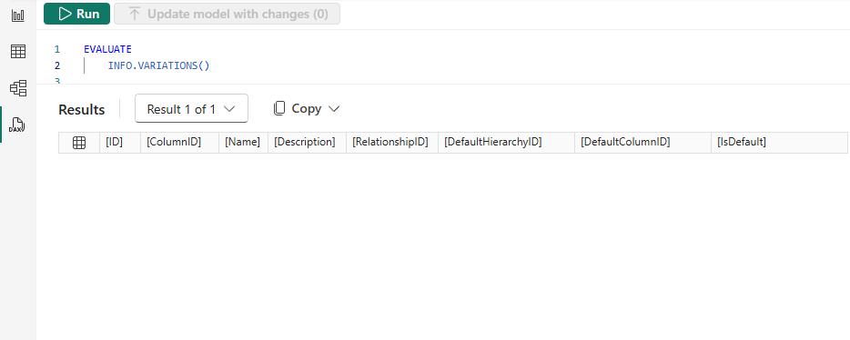The image size is (850, 340).
Task: Select the [RelationshipID] column header
Action: [392, 143]
